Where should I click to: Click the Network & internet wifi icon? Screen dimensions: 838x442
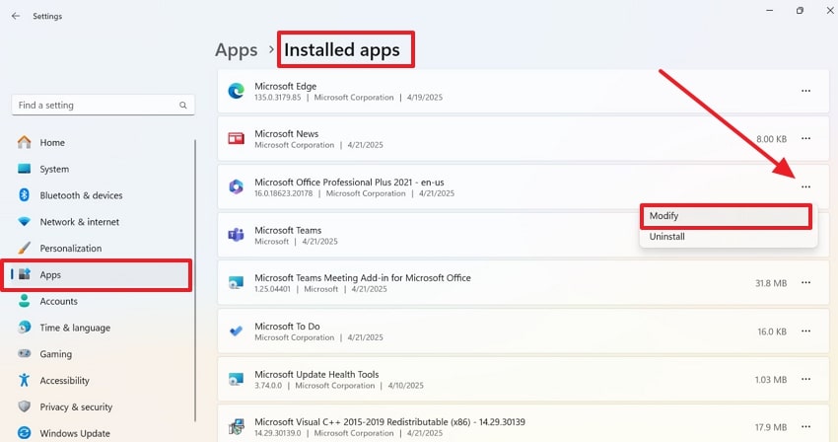point(24,222)
